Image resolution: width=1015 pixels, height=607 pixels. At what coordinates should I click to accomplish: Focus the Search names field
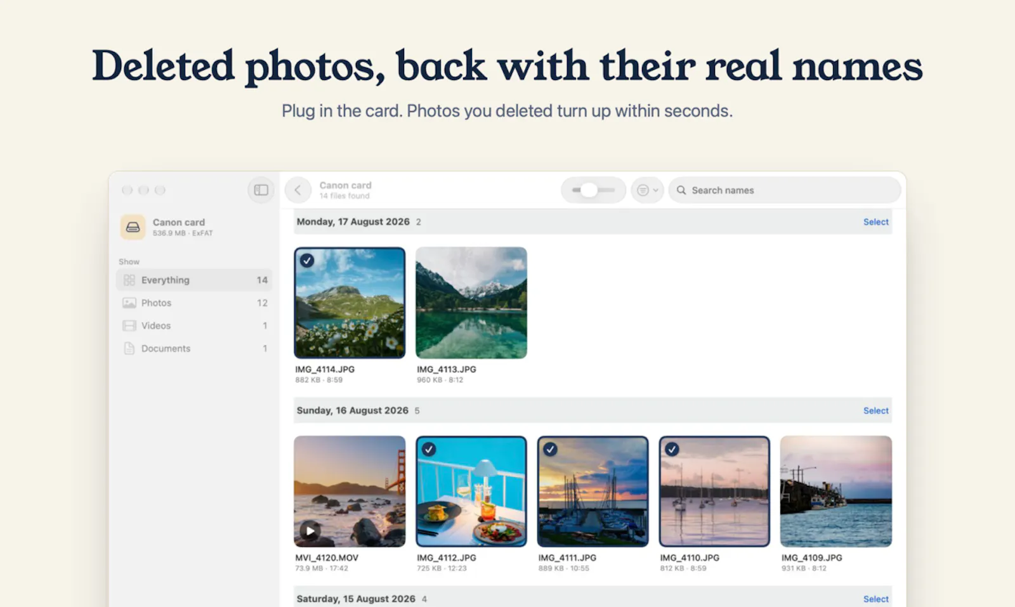(785, 190)
